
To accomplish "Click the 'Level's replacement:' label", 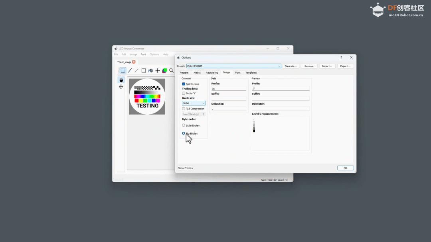I will pos(265,114).
